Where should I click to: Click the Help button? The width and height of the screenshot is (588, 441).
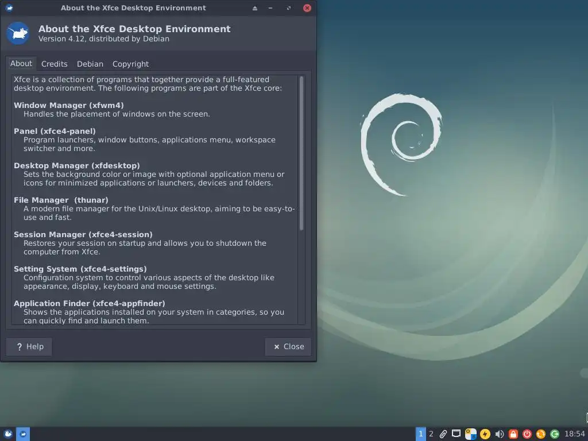coord(29,346)
